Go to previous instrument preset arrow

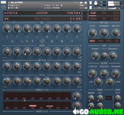coord(74,3)
